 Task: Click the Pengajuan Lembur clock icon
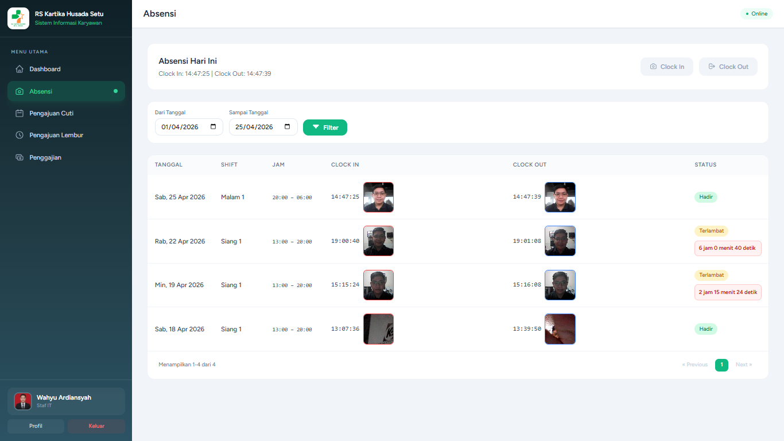click(20, 135)
